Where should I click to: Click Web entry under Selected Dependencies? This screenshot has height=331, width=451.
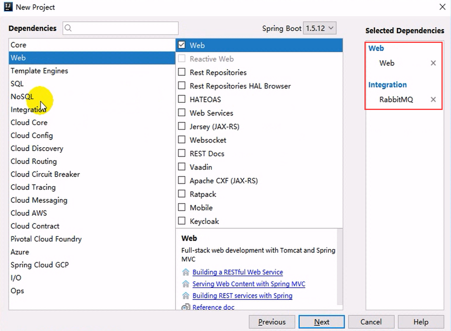(387, 63)
